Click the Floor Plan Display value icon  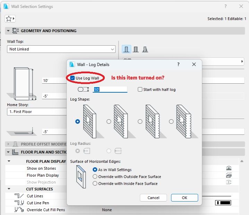229,175
